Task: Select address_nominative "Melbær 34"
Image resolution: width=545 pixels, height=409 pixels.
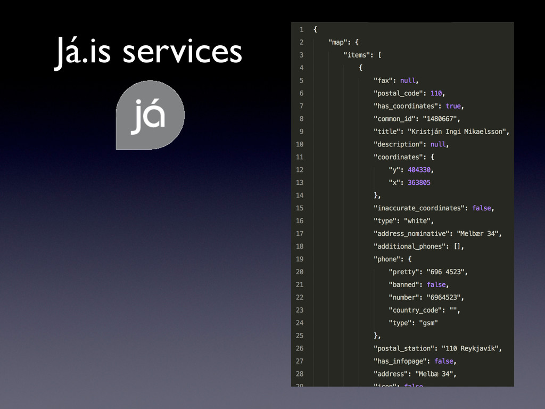Action: (478, 233)
